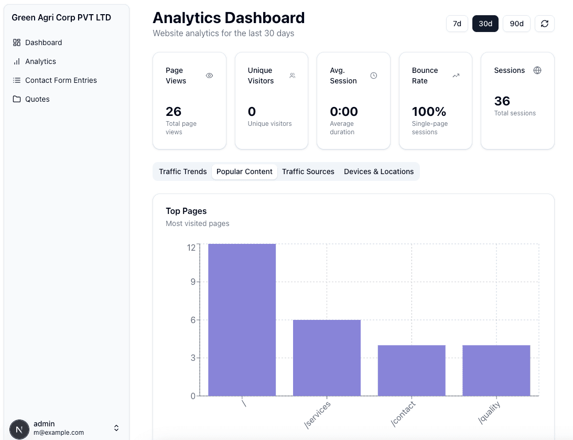Navigate to the Quotes section

[x=37, y=99]
